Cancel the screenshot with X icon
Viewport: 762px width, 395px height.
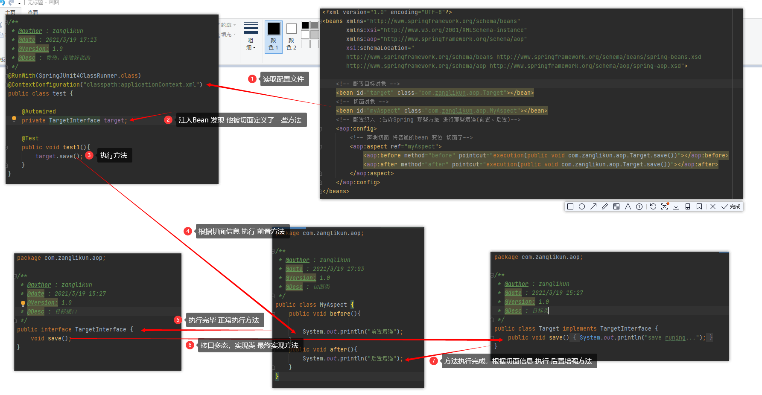coord(713,206)
